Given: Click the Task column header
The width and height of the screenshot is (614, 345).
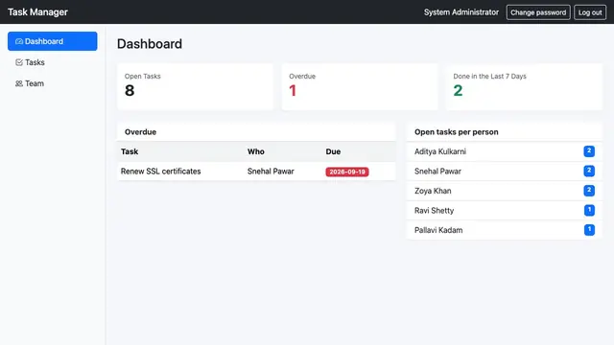Looking at the screenshot, I should [x=130, y=151].
